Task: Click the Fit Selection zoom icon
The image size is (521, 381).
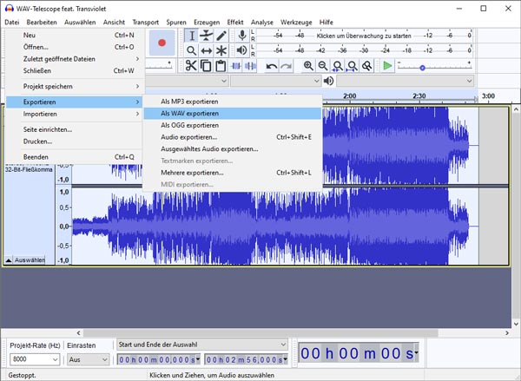Action: click(x=338, y=66)
